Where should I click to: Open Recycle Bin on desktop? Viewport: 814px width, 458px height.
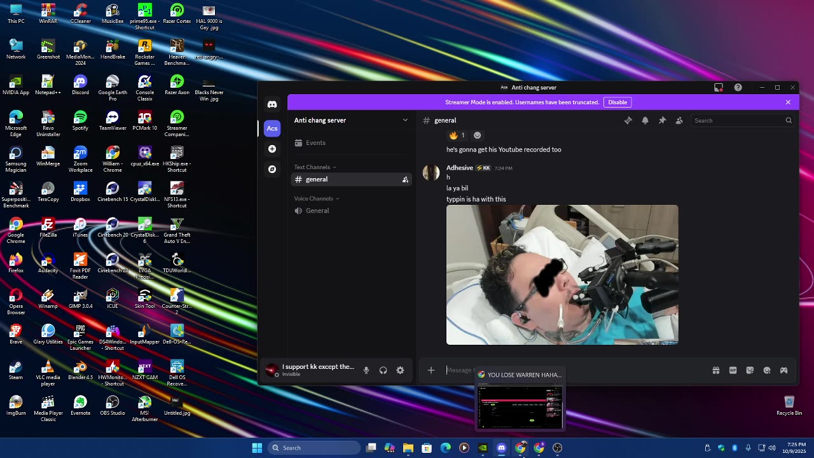tap(789, 405)
